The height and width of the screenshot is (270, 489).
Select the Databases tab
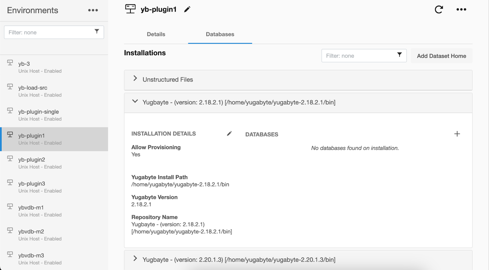click(220, 34)
